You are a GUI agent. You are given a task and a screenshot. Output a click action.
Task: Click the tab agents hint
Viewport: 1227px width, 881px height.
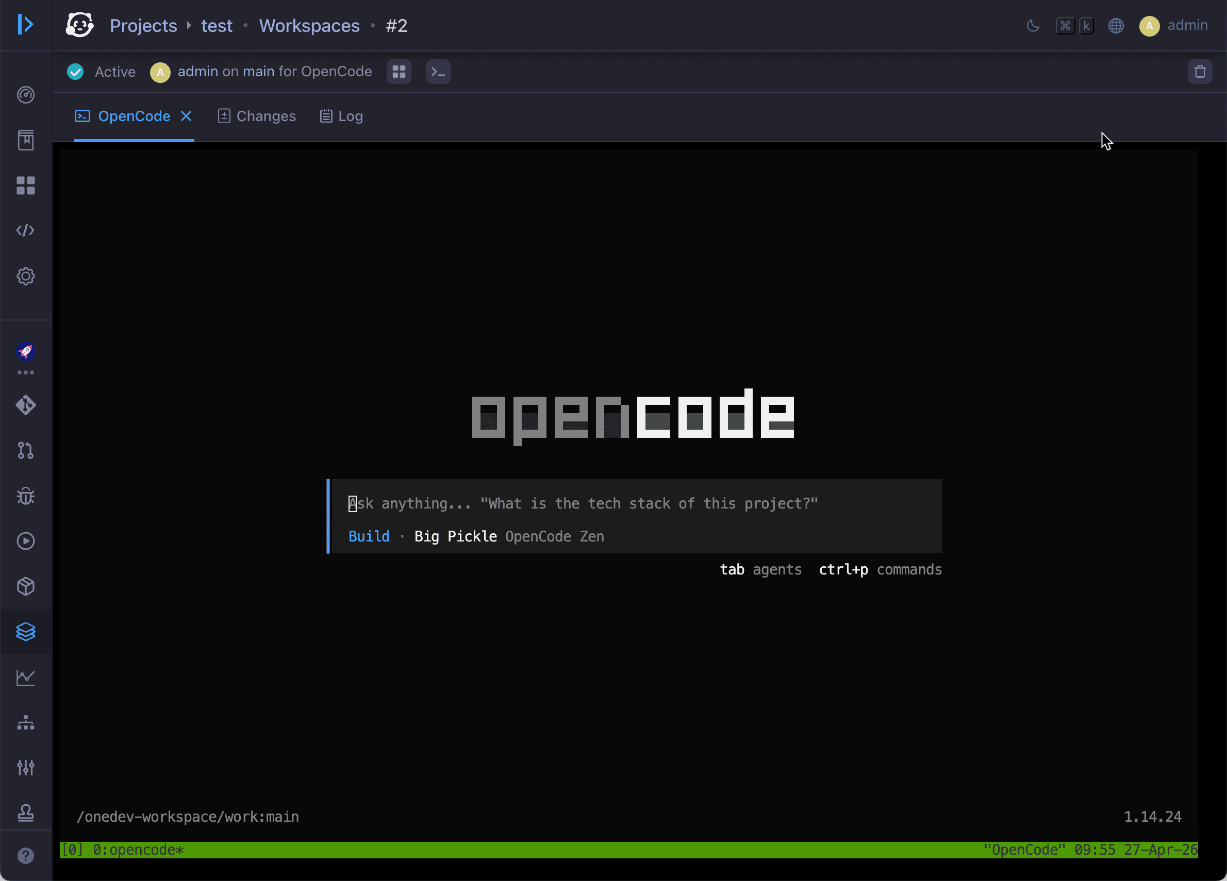[760, 569]
